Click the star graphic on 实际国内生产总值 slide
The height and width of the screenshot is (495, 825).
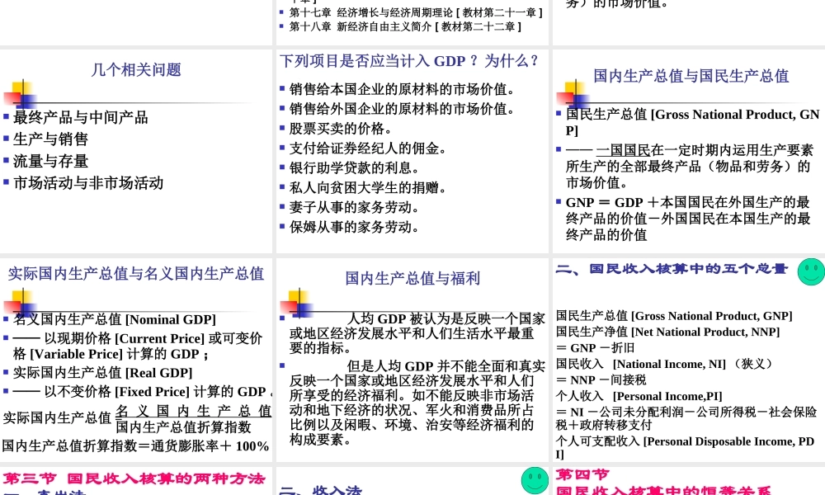point(21,303)
